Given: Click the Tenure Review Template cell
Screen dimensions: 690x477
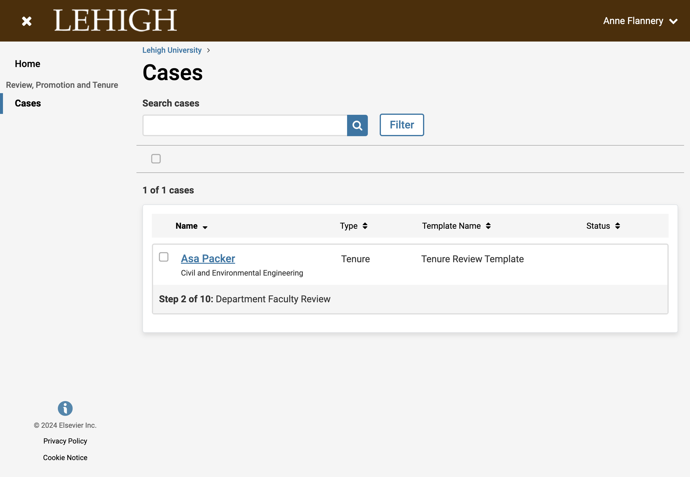Looking at the screenshot, I should click(473, 259).
